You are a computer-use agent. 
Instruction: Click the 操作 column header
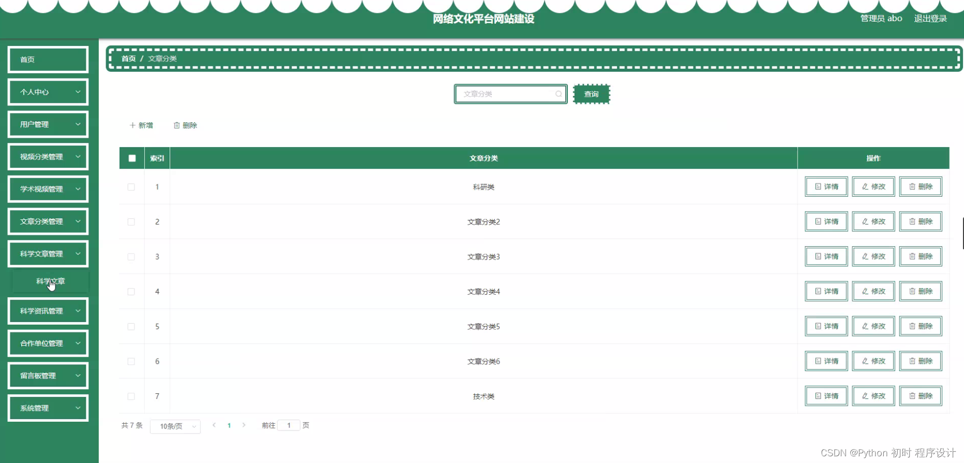pos(873,158)
